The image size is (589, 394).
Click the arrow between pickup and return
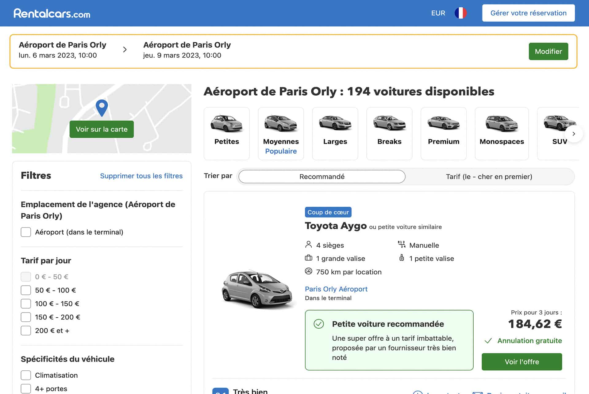pos(125,50)
